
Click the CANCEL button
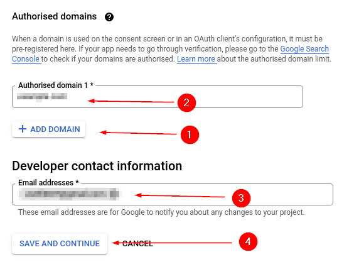(x=137, y=244)
